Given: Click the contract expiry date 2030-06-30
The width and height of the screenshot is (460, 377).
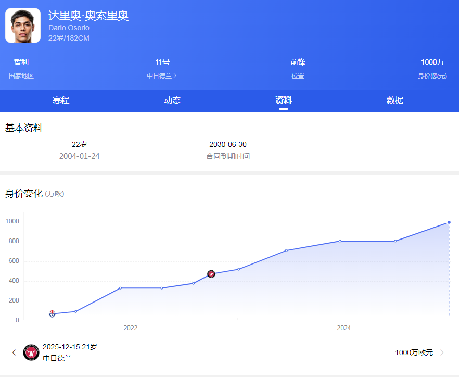Looking at the screenshot, I should [x=228, y=144].
